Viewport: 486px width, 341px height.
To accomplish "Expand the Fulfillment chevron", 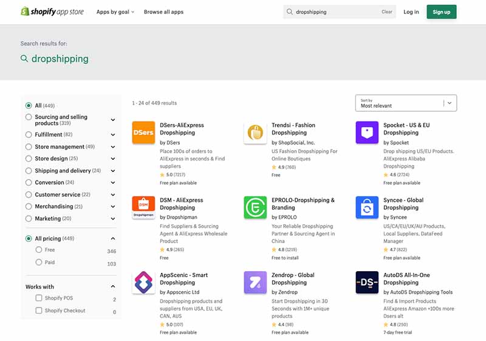I will click(x=113, y=134).
